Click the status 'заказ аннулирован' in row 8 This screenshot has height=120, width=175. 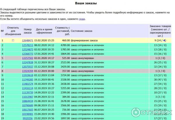(x=82, y=71)
